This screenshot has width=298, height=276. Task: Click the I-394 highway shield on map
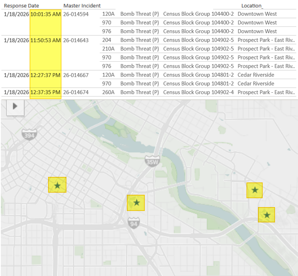[x=29, y=134]
